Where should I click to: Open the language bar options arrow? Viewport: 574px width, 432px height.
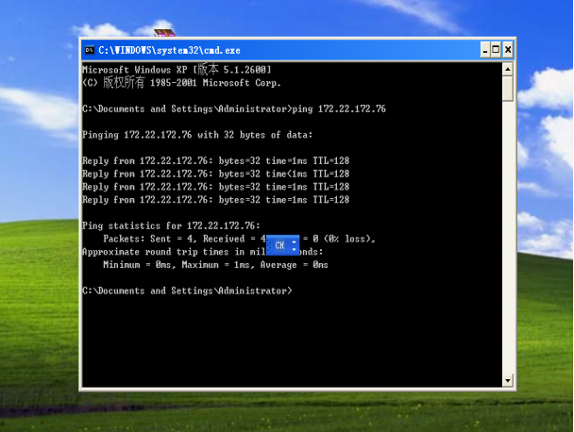[295, 249]
